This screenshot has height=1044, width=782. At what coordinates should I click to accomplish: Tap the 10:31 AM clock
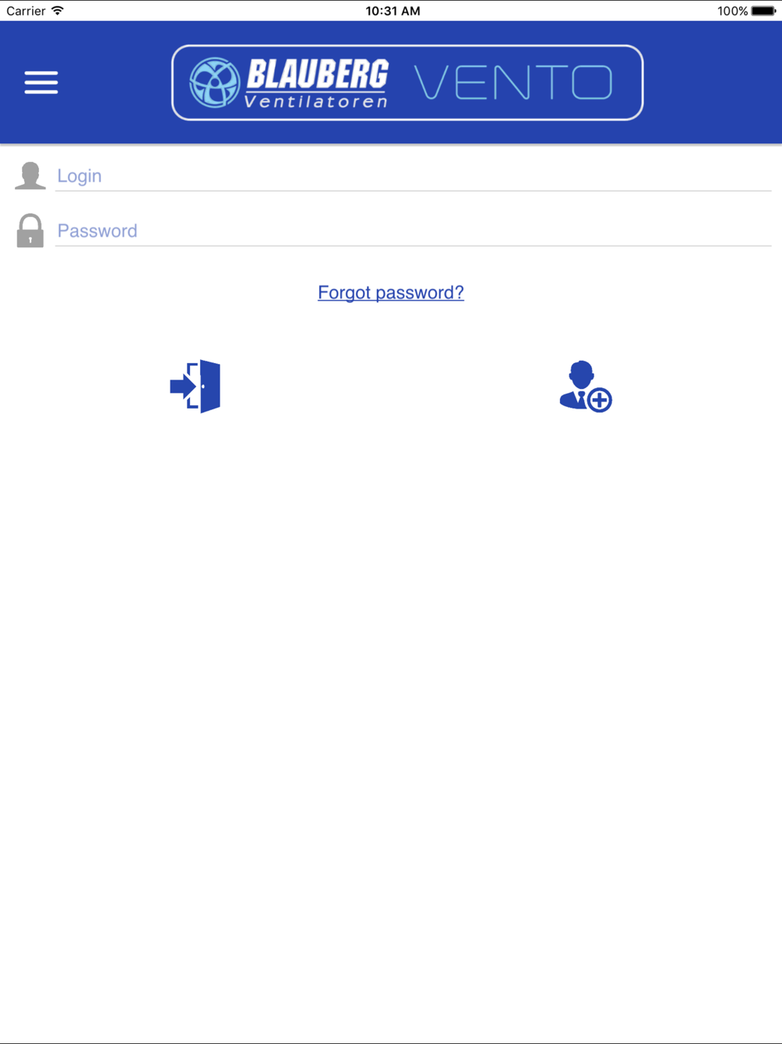click(x=393, y=11)
